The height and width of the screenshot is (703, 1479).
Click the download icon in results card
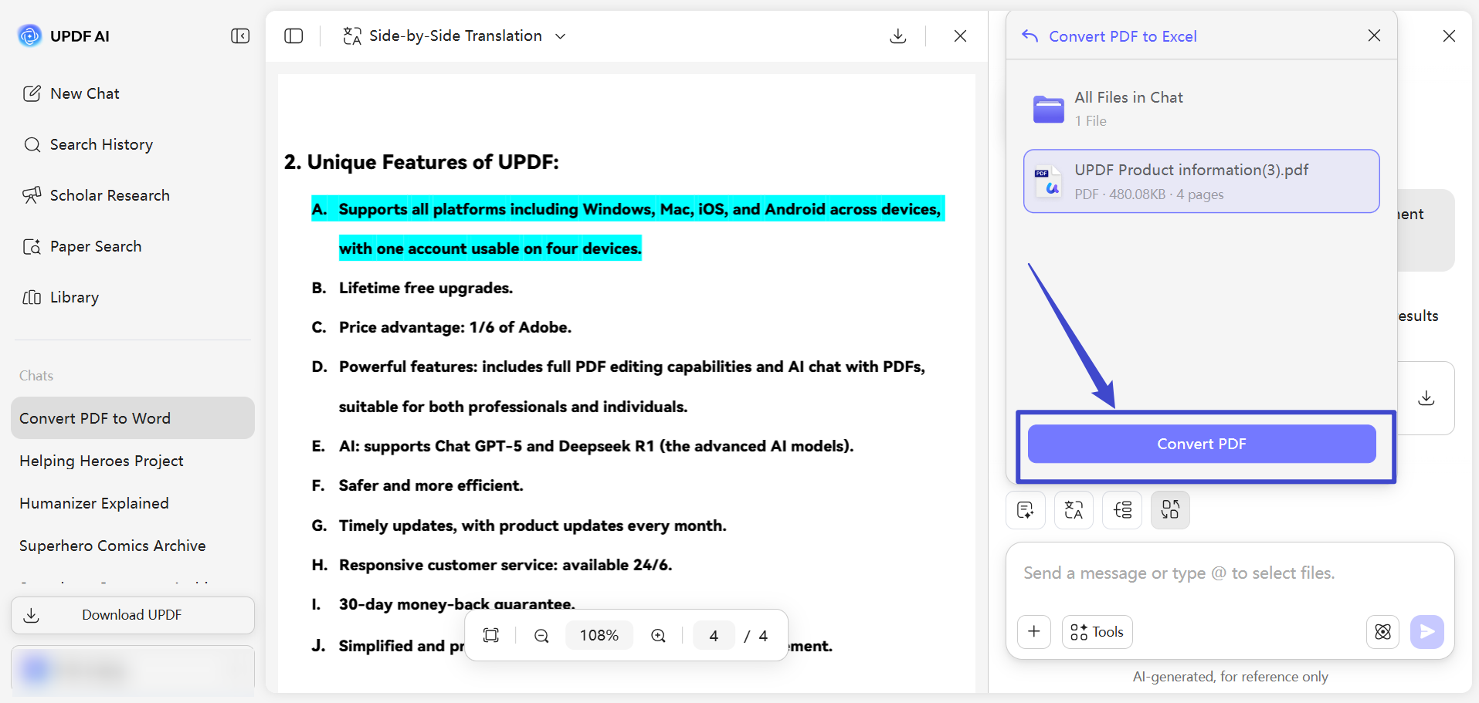[x=1426, y=398]
